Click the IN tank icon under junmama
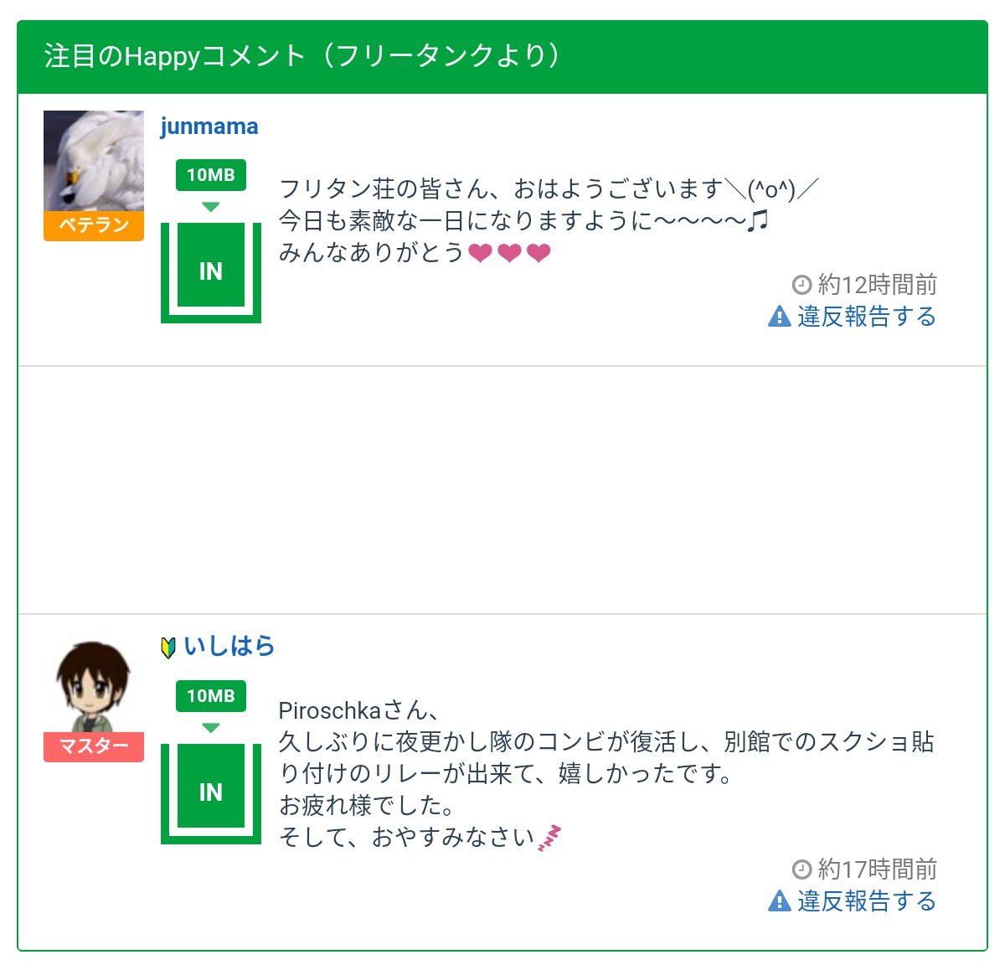Screen dimensions: 1005x965 [x=210, y=271]
